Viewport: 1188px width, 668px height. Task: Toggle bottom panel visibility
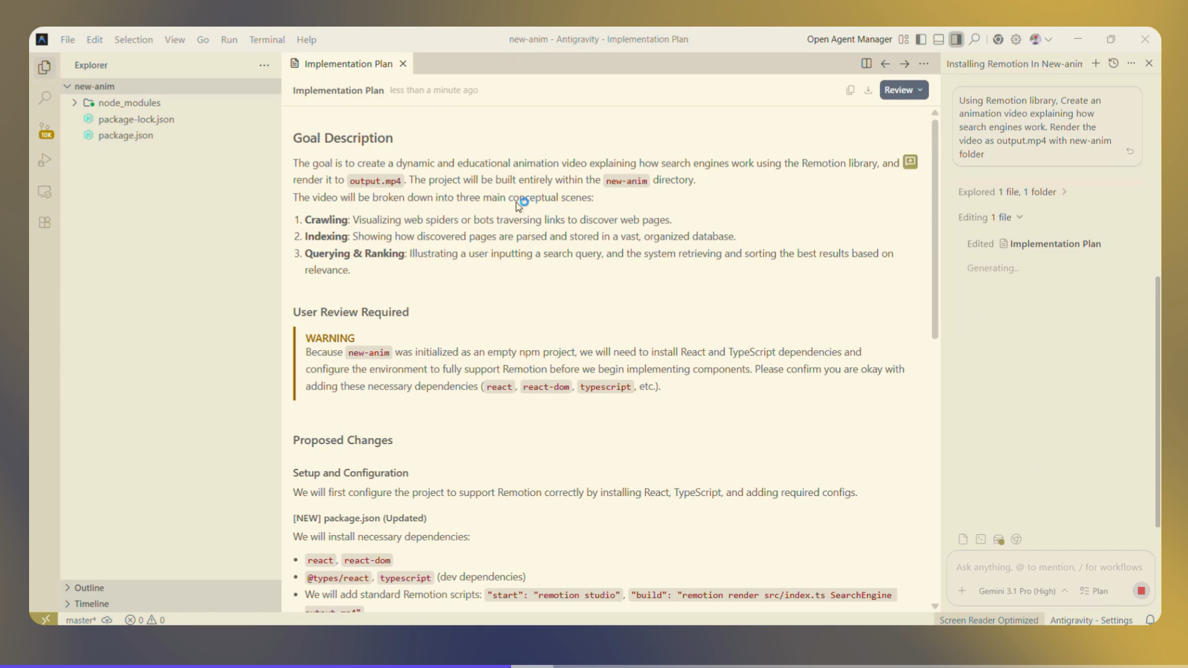tap(939, 40)
